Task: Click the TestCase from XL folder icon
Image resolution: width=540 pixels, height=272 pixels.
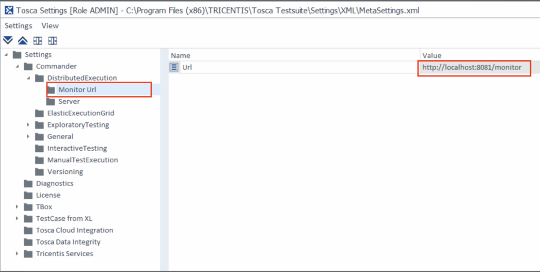Action: point(28,219)
